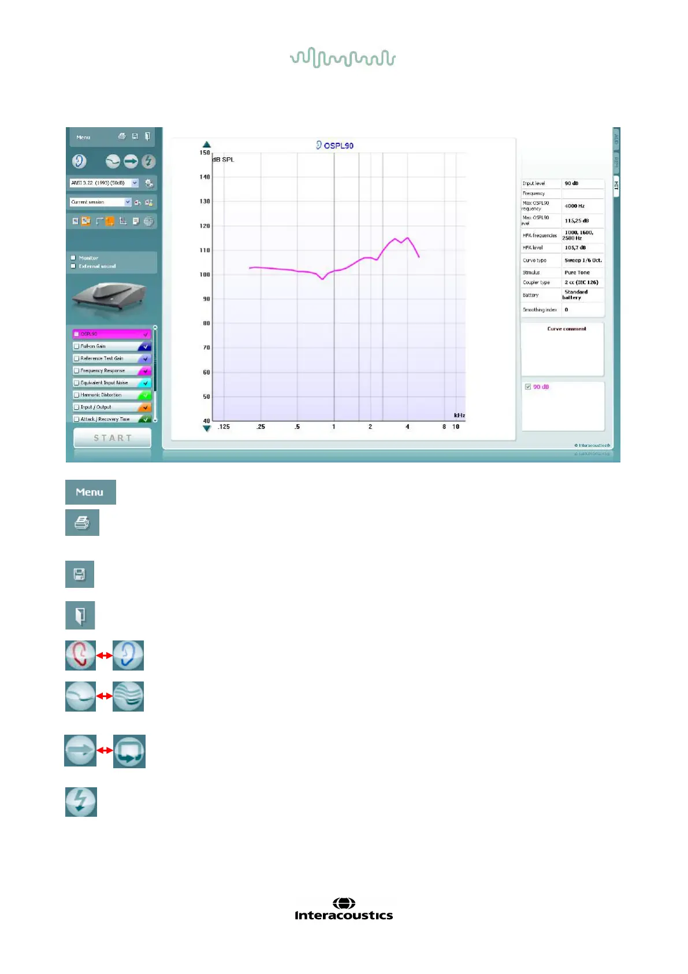The width and height of the screenshot is (688, 974).
Task: Click the Input level value "90 dB"
Action: [x=571, y=183]
